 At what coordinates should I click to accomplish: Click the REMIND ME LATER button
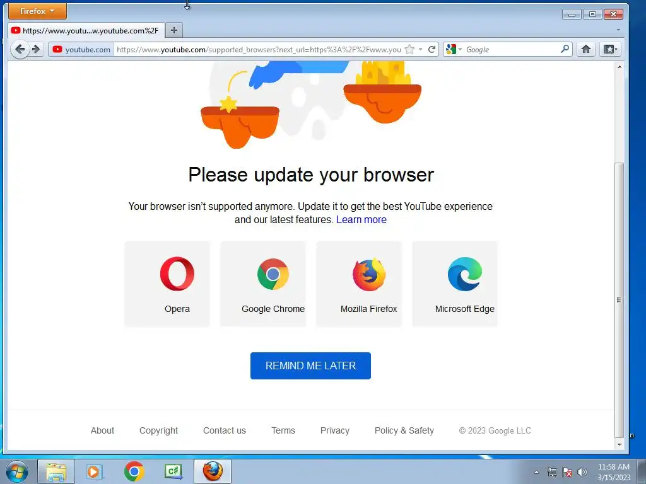point(310,366)
